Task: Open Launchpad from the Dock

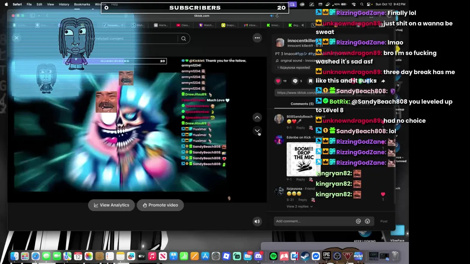Action: point(25,256)
